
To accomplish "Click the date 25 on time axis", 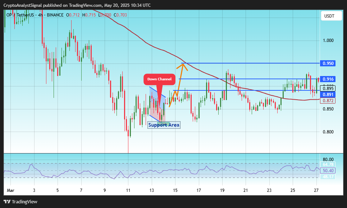I will coord(293,190).
